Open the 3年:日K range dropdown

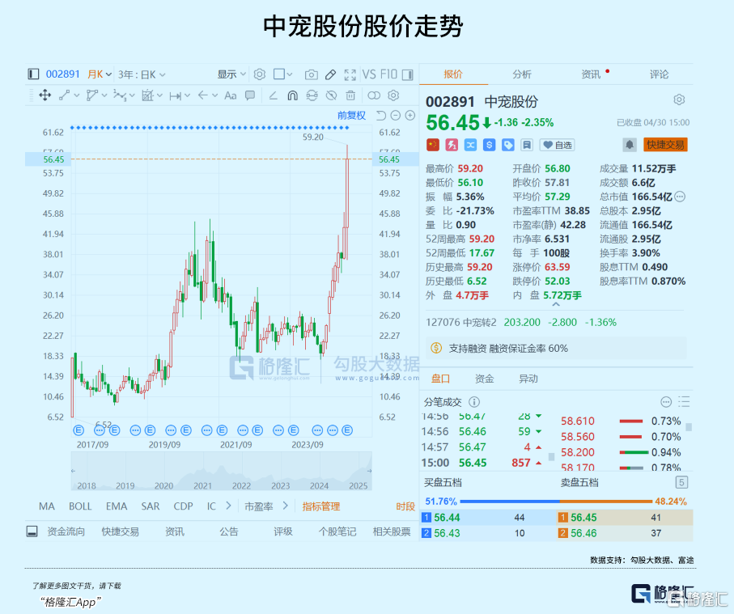coord(142,74)
